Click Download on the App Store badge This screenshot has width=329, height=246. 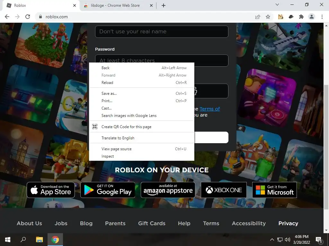(x=51, y=190)
